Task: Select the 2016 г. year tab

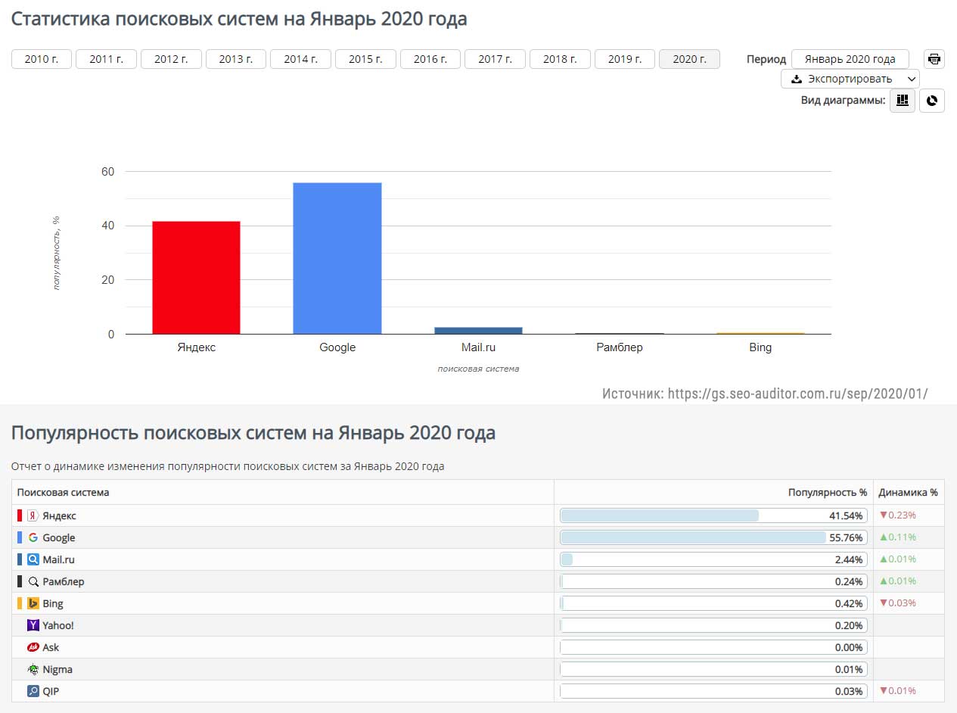Action: pyautogui.click(x=430, y=59)
